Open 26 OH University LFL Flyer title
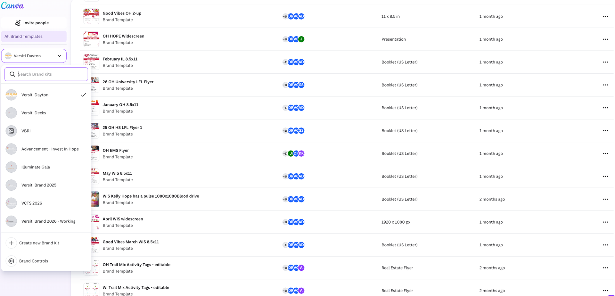Viewport: 615px width, 296px height. pyautogui.click(x=128, y=82)
